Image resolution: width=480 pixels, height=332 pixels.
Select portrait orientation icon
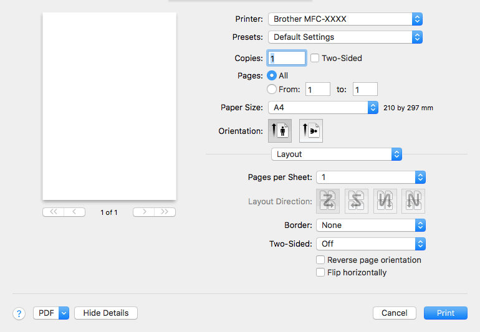280,131
